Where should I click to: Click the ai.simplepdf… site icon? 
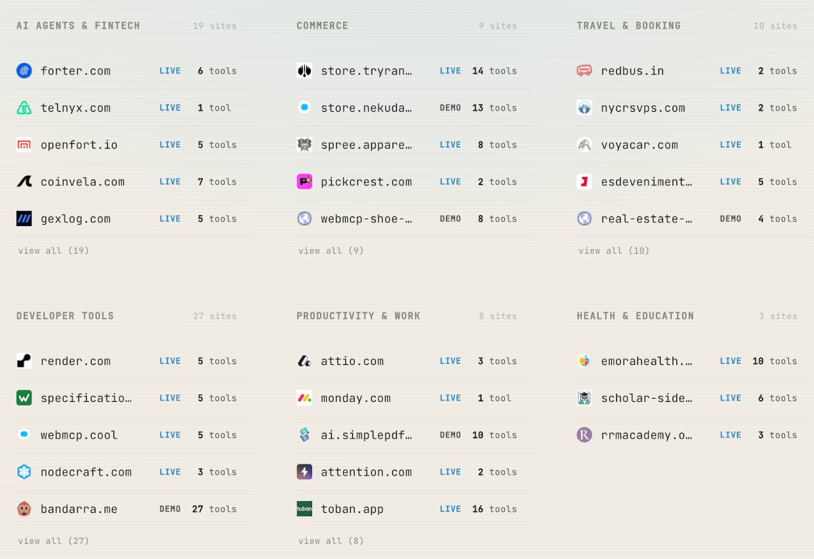point(304,435)
